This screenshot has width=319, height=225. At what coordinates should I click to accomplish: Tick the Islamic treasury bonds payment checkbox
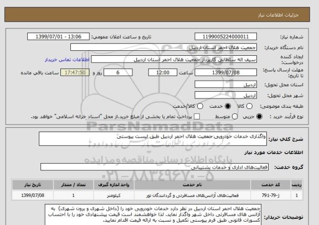(197, 117)
